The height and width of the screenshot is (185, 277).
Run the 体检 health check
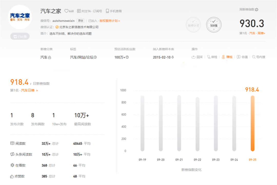(x=209, y=57)
